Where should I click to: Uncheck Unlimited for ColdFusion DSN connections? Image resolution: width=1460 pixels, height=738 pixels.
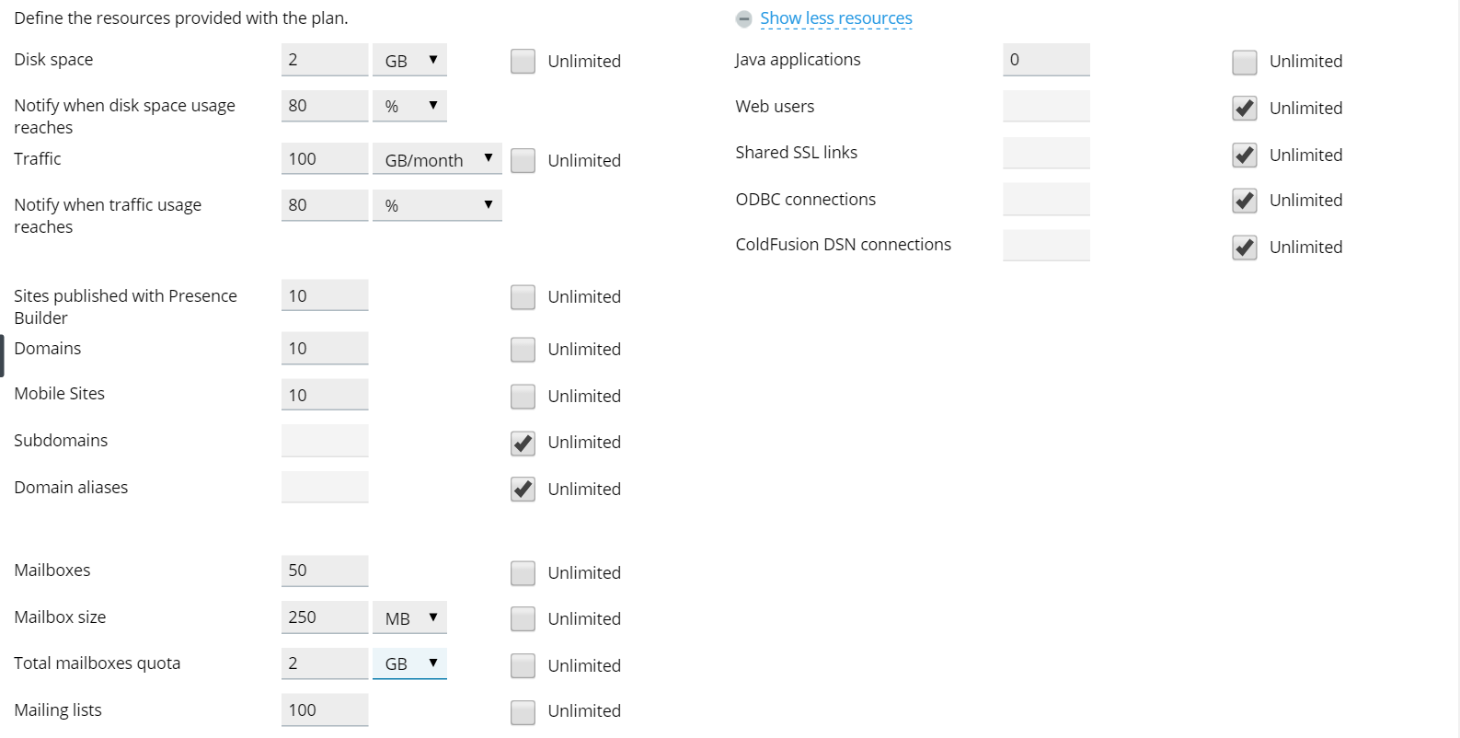click(1244, 247)
